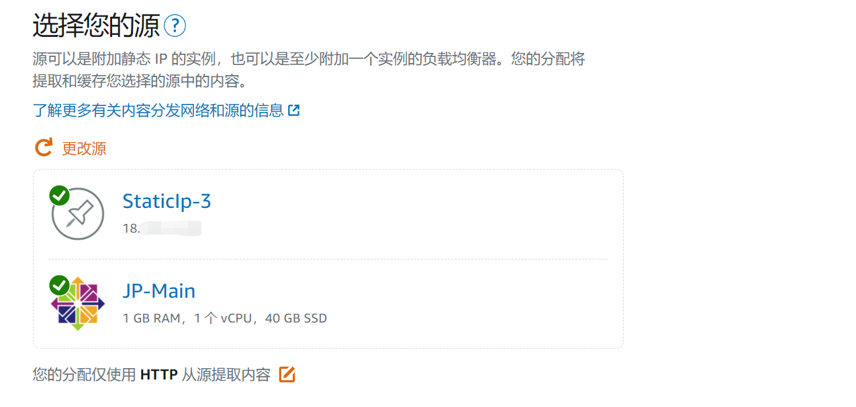
Task: Click the bold HTTP protocol text
Action: [158, 375]
